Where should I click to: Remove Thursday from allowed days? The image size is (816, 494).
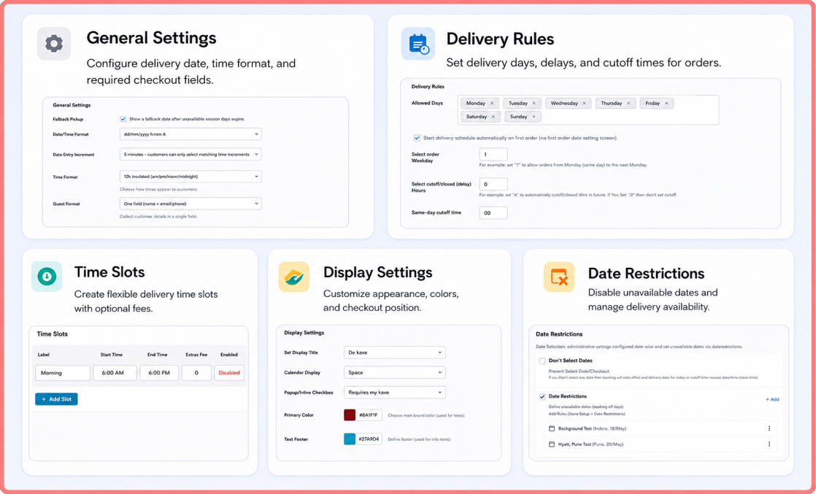628,103
